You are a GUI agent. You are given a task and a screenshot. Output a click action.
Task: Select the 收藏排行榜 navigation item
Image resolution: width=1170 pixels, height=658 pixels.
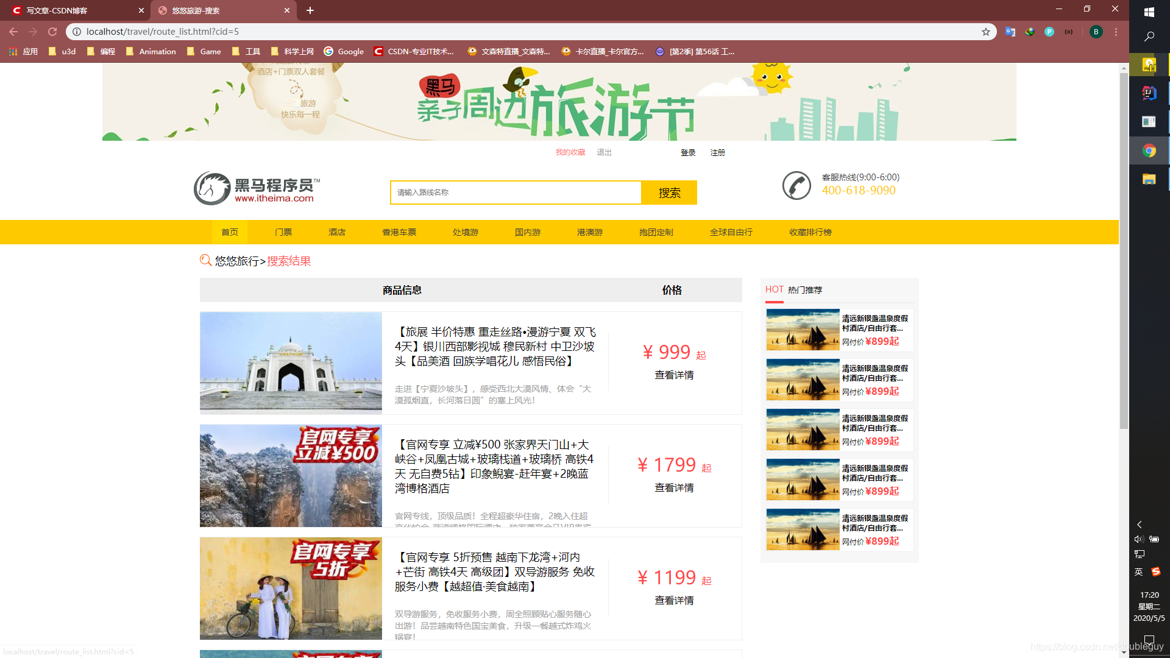click(x=810, y=232)
